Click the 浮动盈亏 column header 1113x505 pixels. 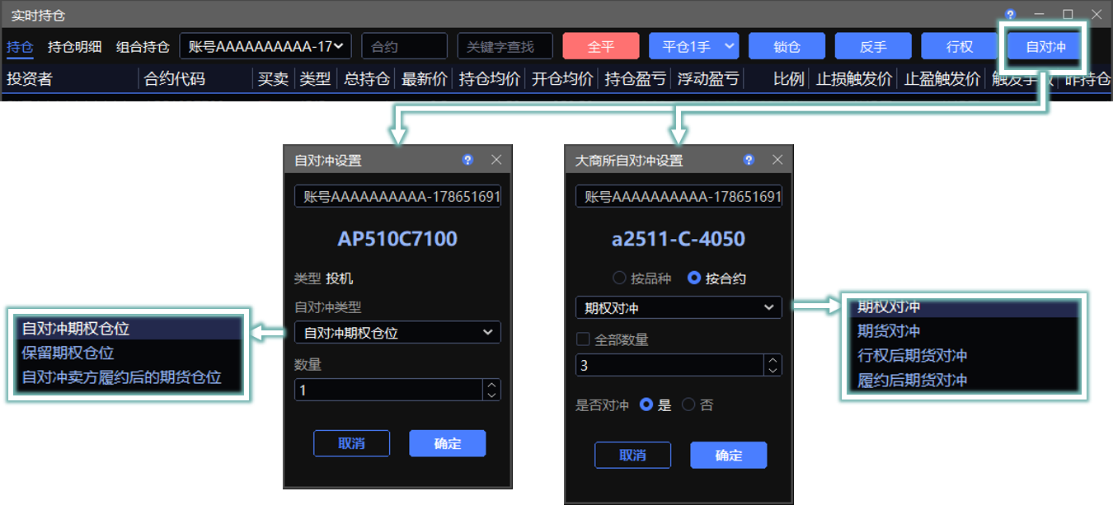click(x=708, y=79)
